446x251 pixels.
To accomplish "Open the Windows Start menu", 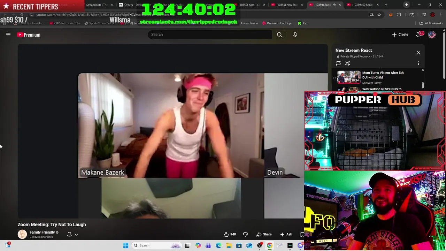I will pos(125,245).
